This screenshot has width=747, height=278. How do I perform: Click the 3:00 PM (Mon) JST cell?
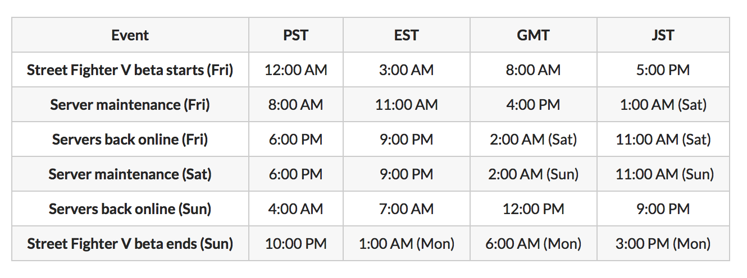pos(663,244)
